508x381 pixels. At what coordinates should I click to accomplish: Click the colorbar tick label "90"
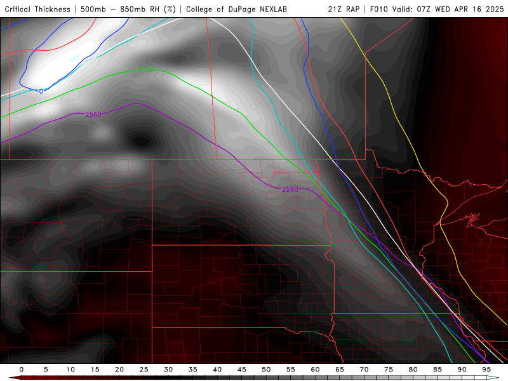pos(462,370)
